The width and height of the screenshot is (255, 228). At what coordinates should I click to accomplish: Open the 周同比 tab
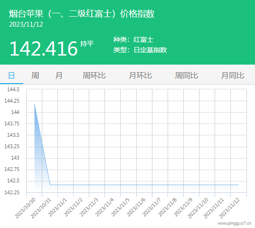tap(186, 76)
